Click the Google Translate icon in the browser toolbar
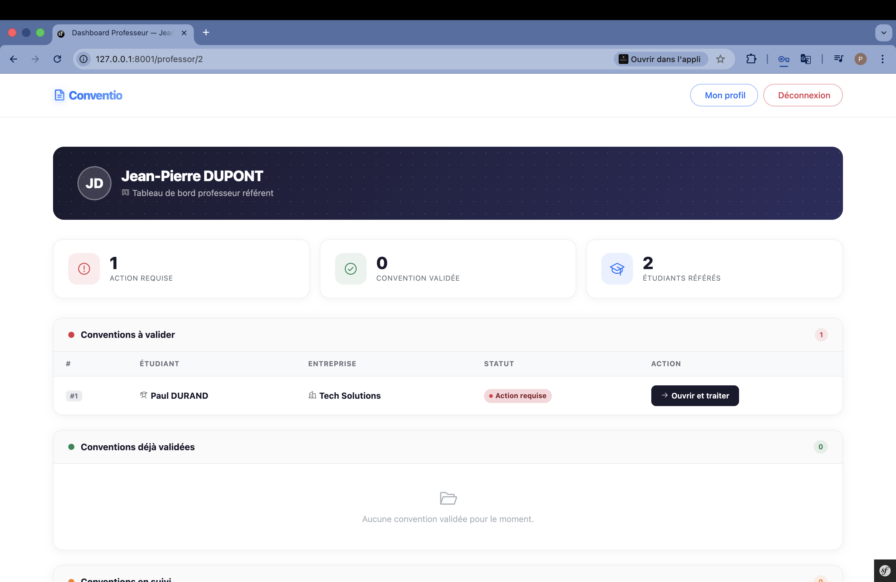Viewport: 896px width, 582px height. [x=805, y=59]
